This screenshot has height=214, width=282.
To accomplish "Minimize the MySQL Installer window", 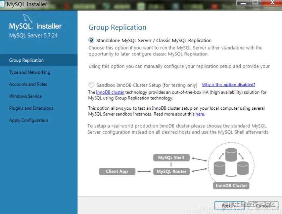I will pyautogui.click(x=243, y=3).
